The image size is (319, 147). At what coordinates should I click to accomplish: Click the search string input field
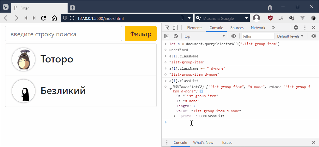(63, 34)
